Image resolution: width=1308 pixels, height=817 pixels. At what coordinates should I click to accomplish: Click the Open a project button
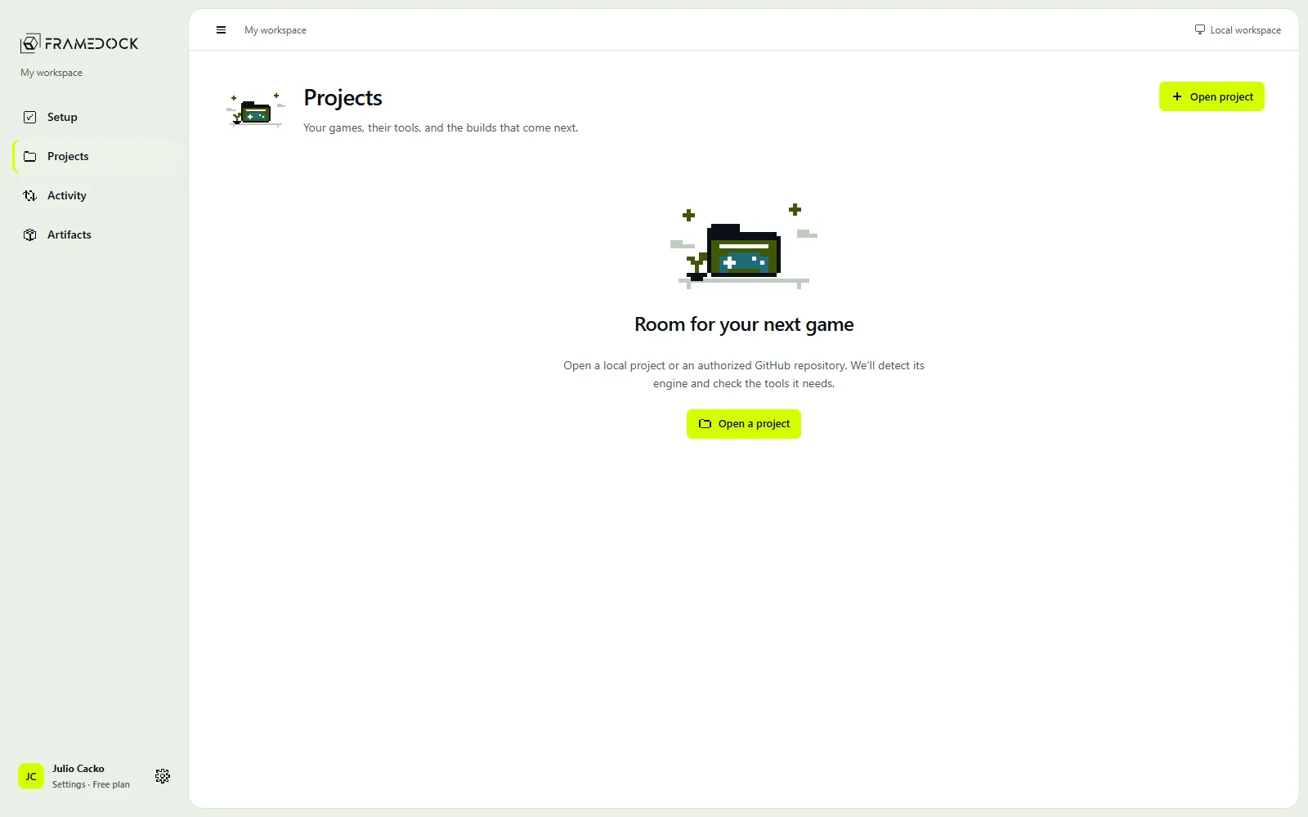pos(744,424)
